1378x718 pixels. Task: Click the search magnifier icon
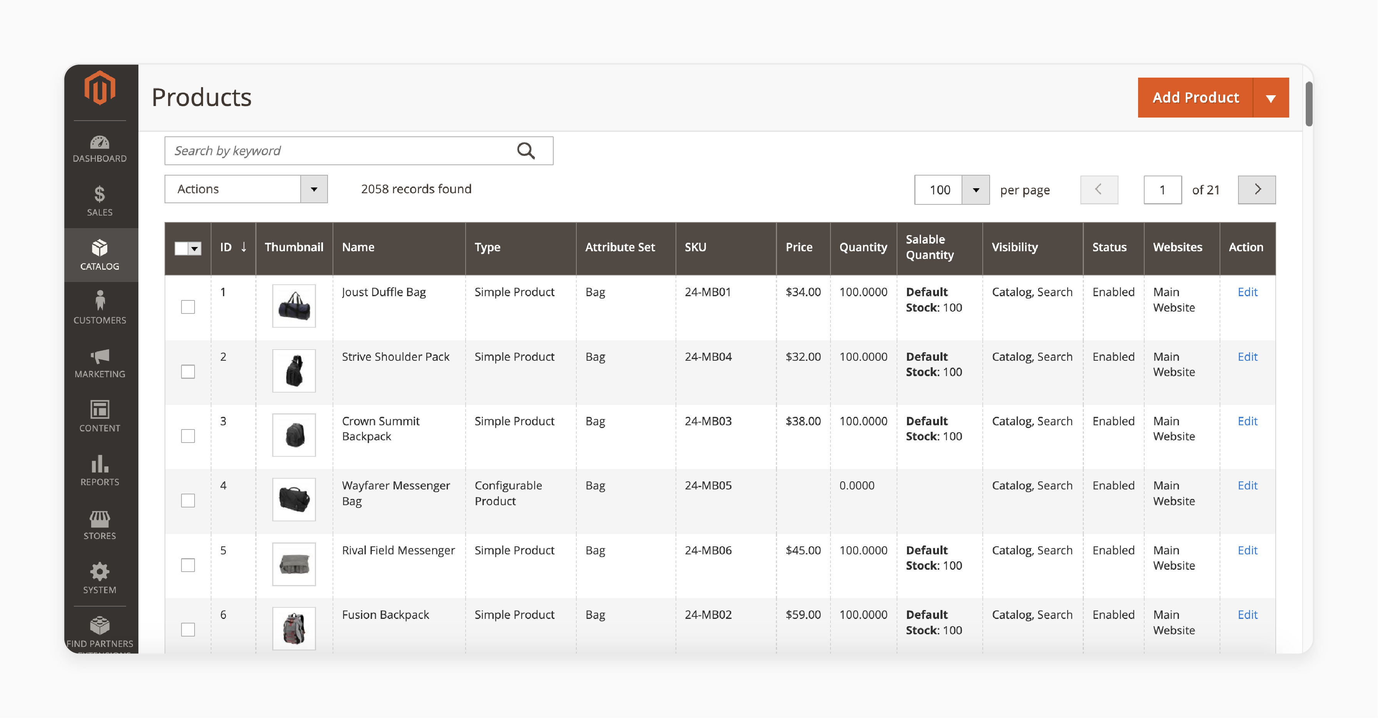pyautogui.click(x=526, y=151)
